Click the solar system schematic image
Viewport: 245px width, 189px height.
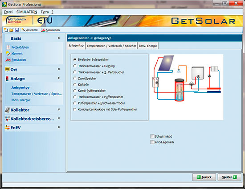[x=186, y=87]
